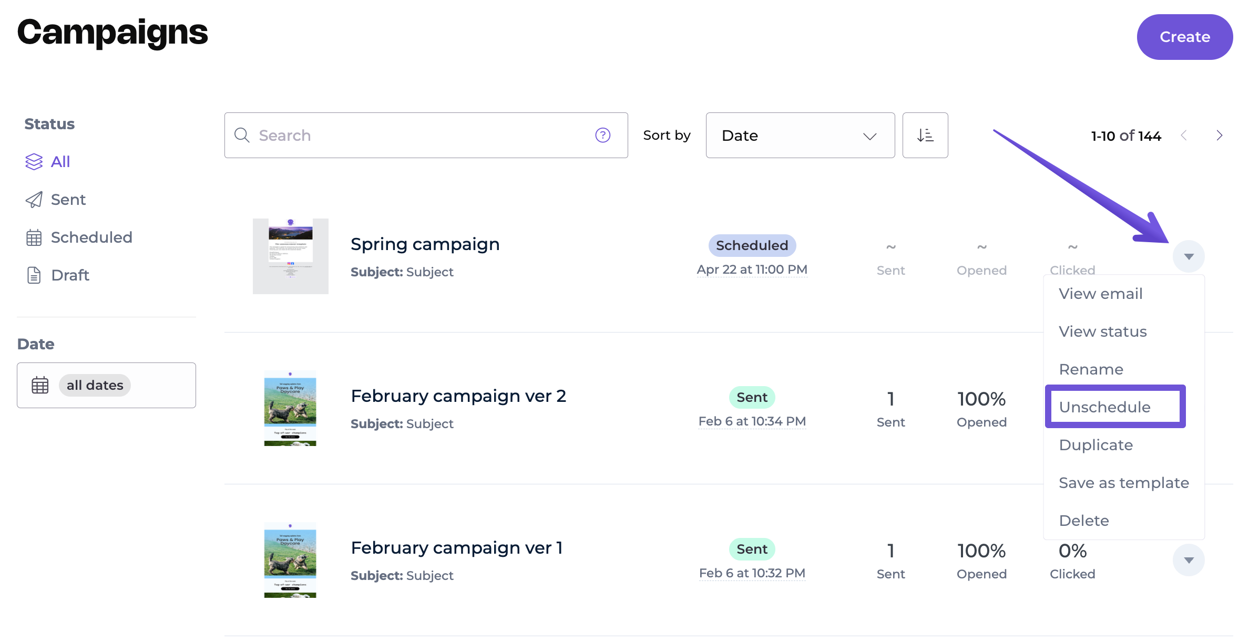The image size is (1249, 643).
Task: Select Unschedule from the dropdown menu
Action: pyautogui.click(x=1104, y=407)
